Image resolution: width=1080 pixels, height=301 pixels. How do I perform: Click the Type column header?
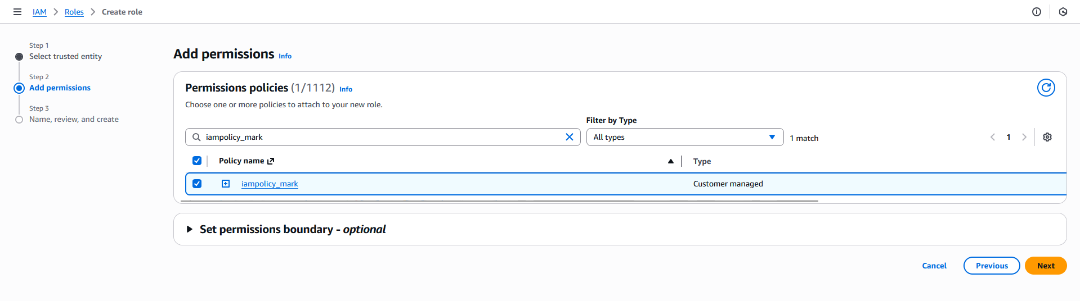point(702,161)
